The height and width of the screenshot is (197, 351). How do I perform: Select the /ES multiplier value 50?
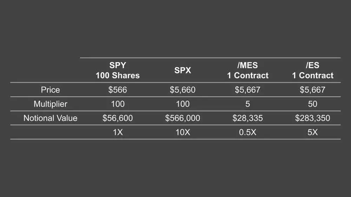312,104
